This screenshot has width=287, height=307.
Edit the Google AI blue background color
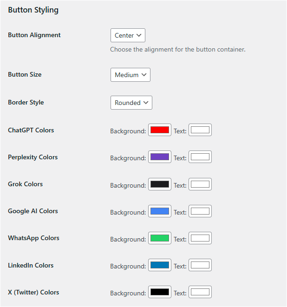(160, 211)
